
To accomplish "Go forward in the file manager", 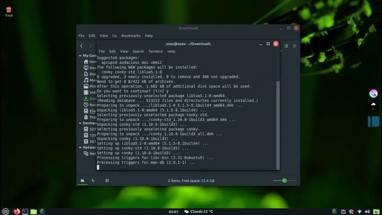I will 90,45.
